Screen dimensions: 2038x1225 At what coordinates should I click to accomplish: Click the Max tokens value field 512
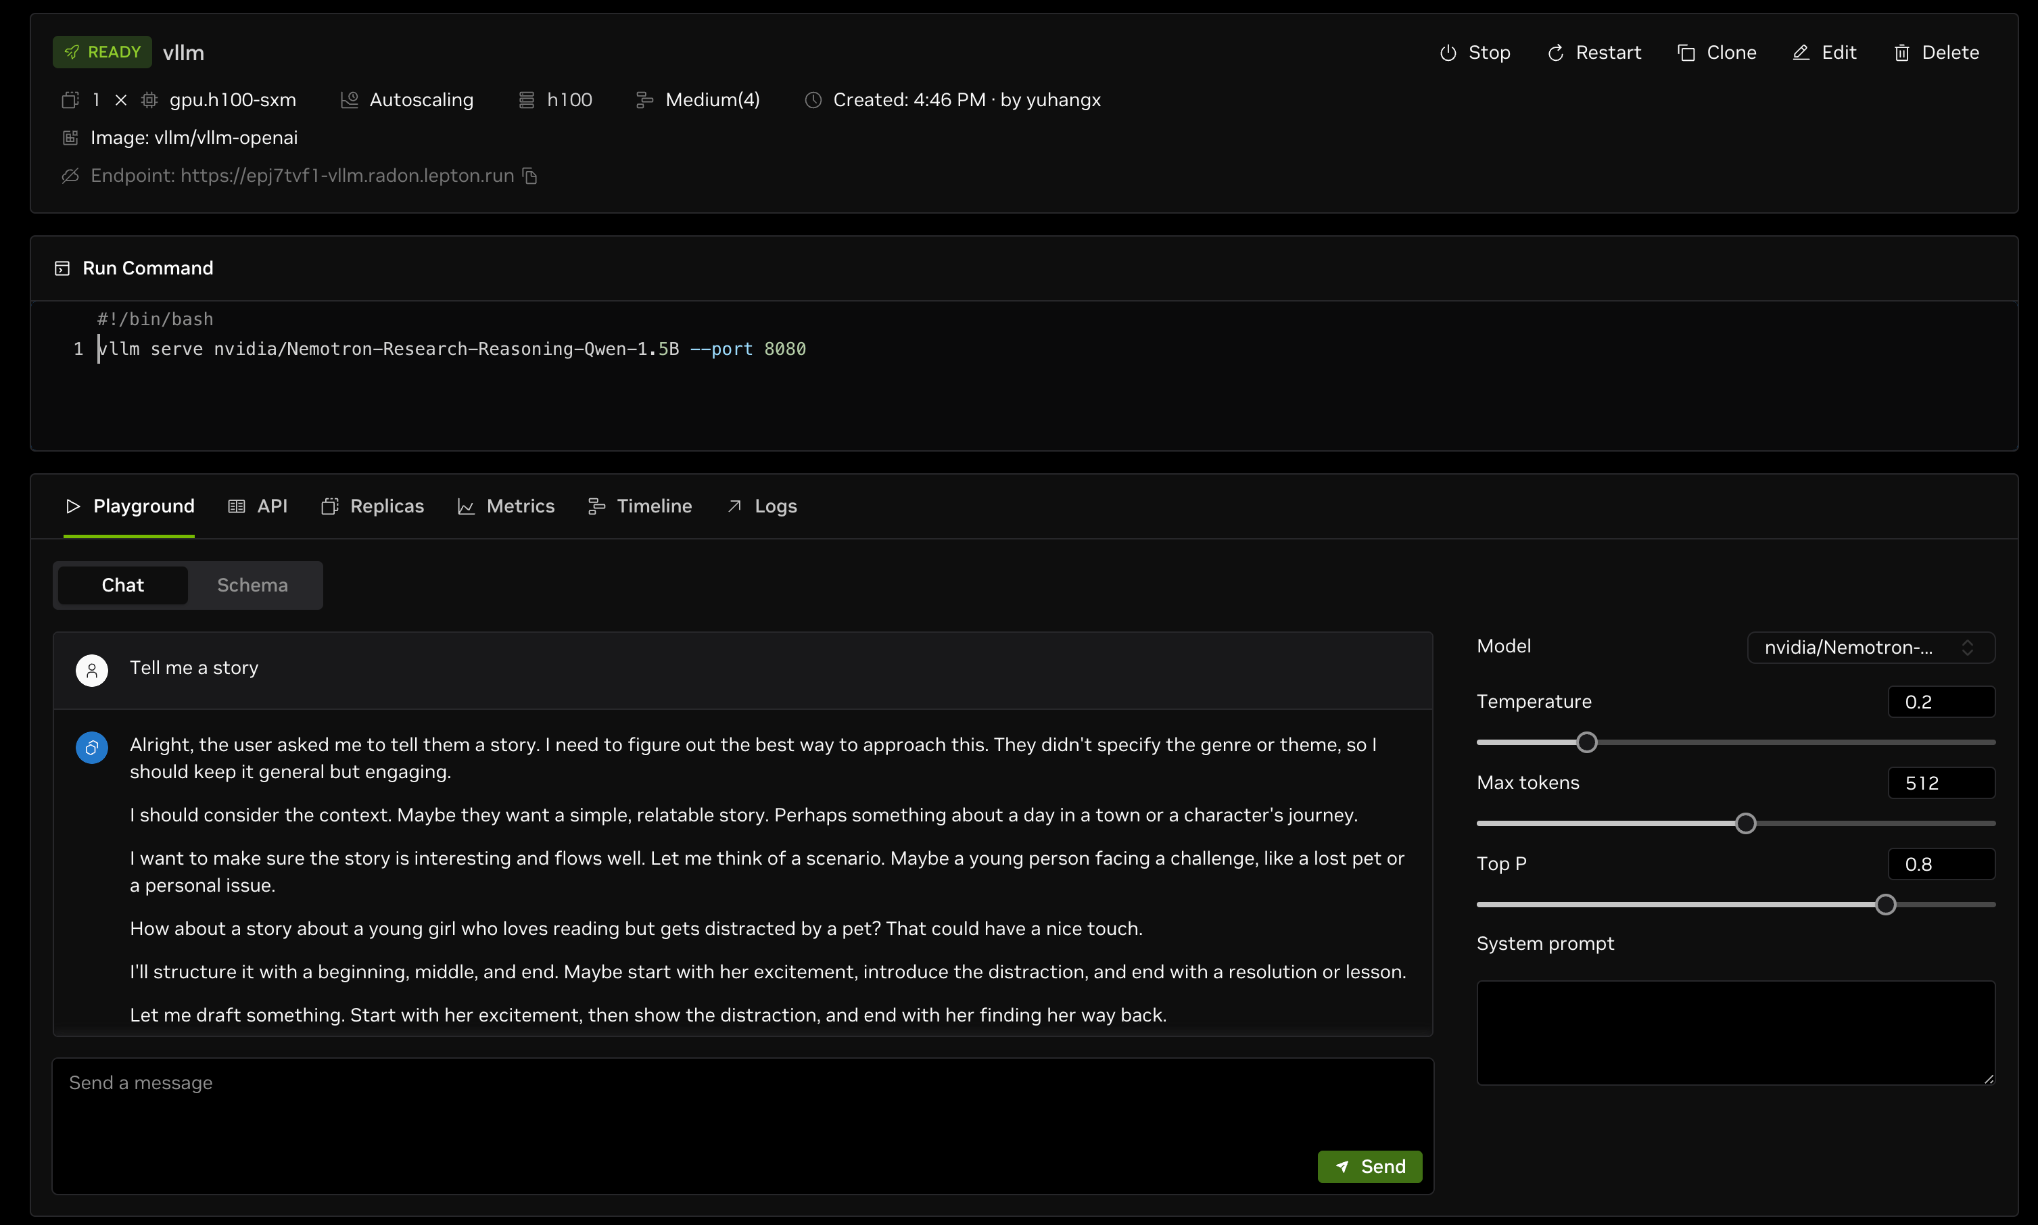[x=1941, y=783]
